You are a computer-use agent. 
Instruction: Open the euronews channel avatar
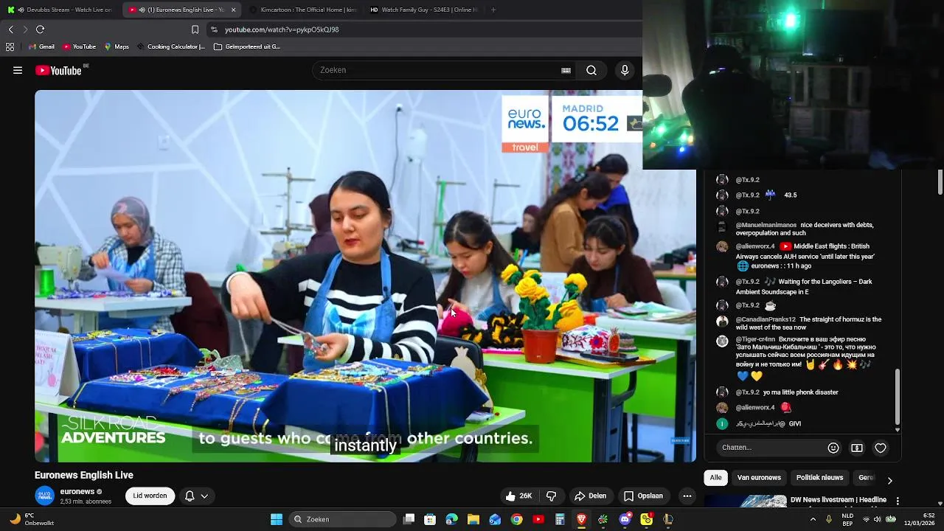[45, 496]
